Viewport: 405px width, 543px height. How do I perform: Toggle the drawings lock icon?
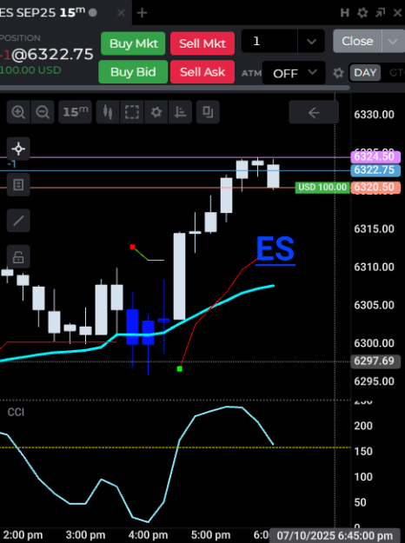tap(18, 256)
